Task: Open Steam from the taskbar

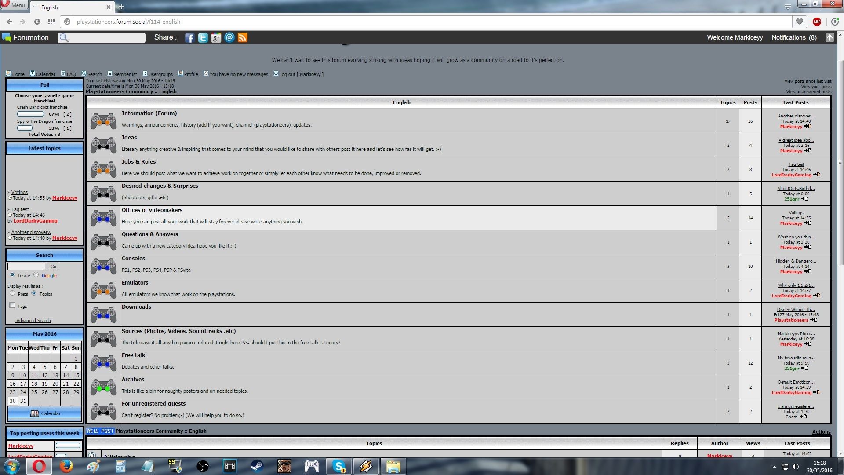Action: click(257, 466)
